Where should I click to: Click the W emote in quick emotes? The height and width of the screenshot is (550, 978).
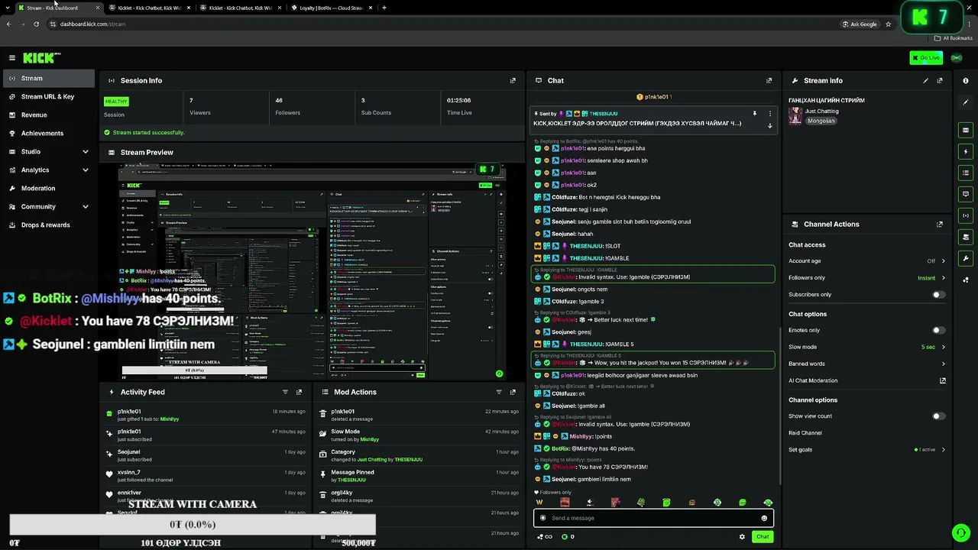[539, 503]
